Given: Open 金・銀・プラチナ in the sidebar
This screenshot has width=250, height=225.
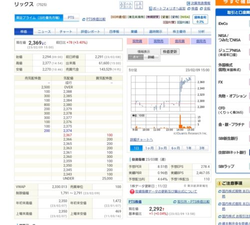Looking at the screenshot, I should pos(231,124).
